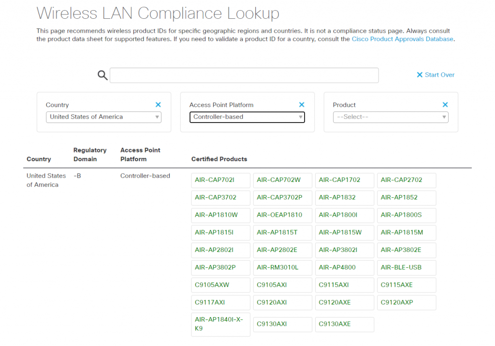Select product C9115AXI
This screenshot has width=495, height=346.
pos(344,285)
